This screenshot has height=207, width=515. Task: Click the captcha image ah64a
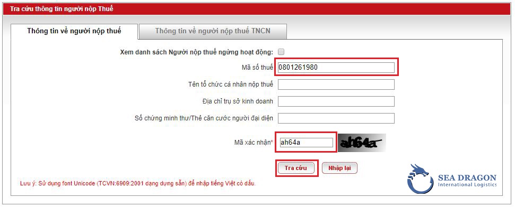point(362,143)
